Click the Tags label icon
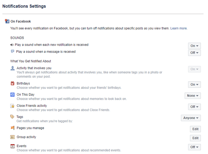Screen dimensions: 208x154 click(13, 117)
